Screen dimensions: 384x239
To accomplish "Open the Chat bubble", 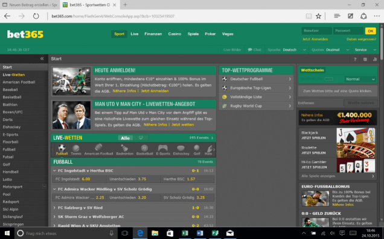I will (x=254, y=49).
